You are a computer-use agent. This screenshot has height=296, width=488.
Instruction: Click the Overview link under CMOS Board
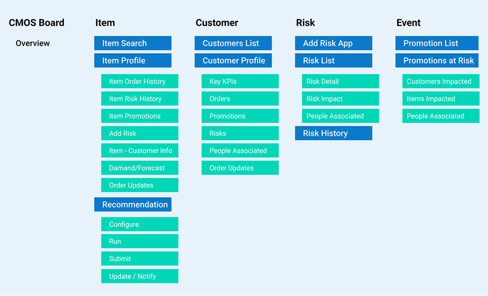coord(32,43)
